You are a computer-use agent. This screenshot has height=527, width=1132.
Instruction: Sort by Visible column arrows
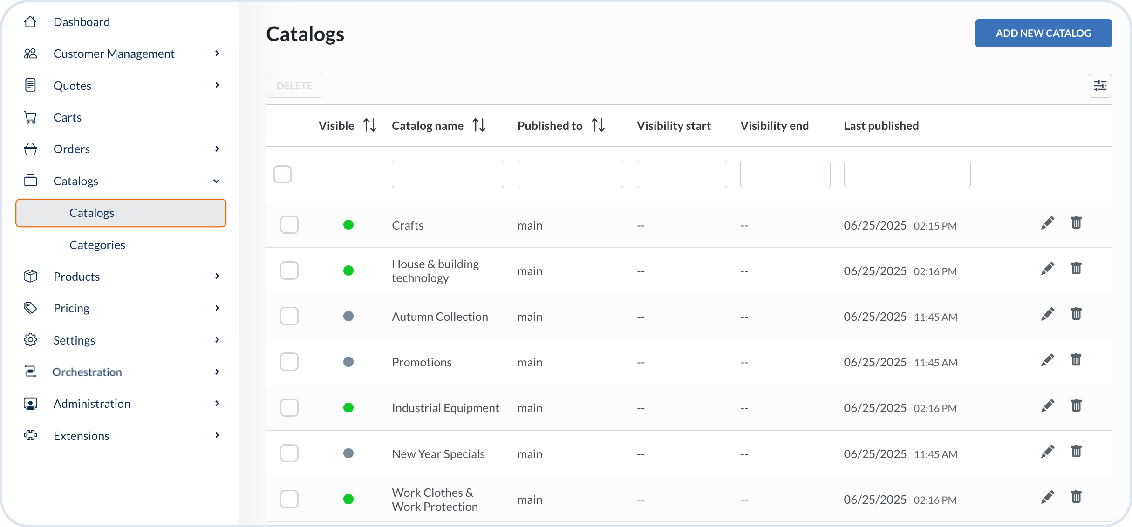coord(370,125)
